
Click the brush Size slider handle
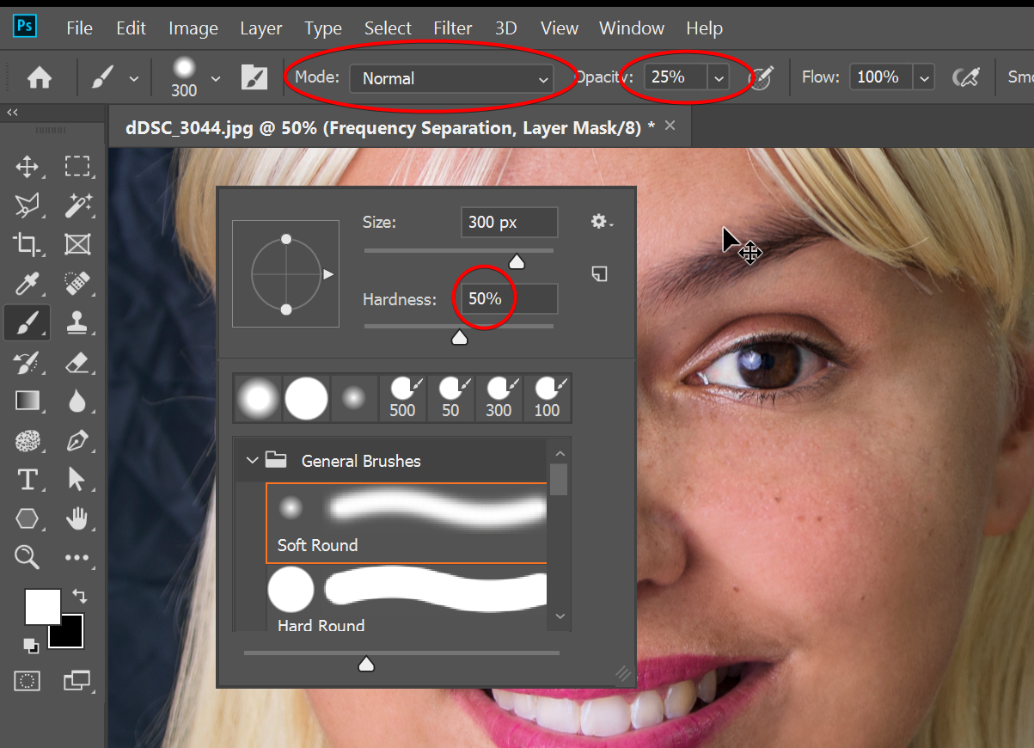517,261
